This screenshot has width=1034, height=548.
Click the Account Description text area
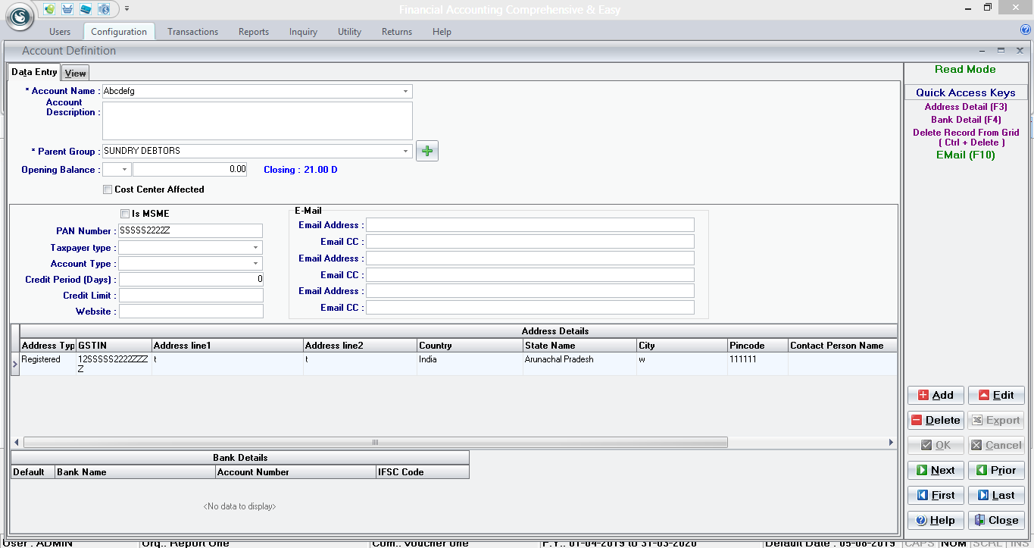pos(258,121)
